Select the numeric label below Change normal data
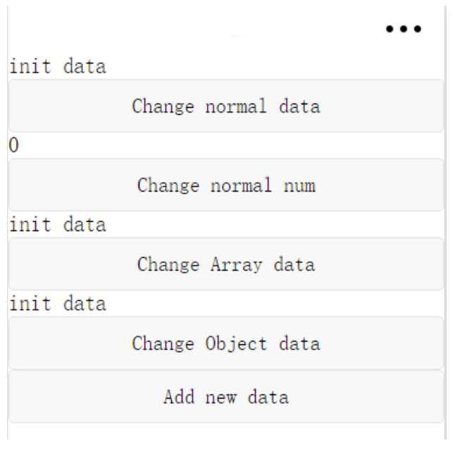The image size is (453, 455). 12,147
